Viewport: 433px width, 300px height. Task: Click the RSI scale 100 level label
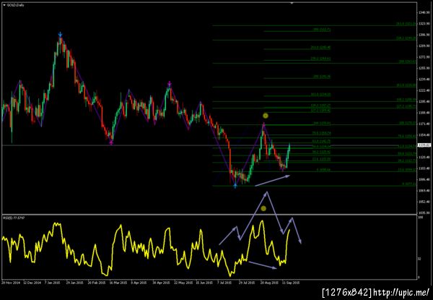(x=420, y=218)
